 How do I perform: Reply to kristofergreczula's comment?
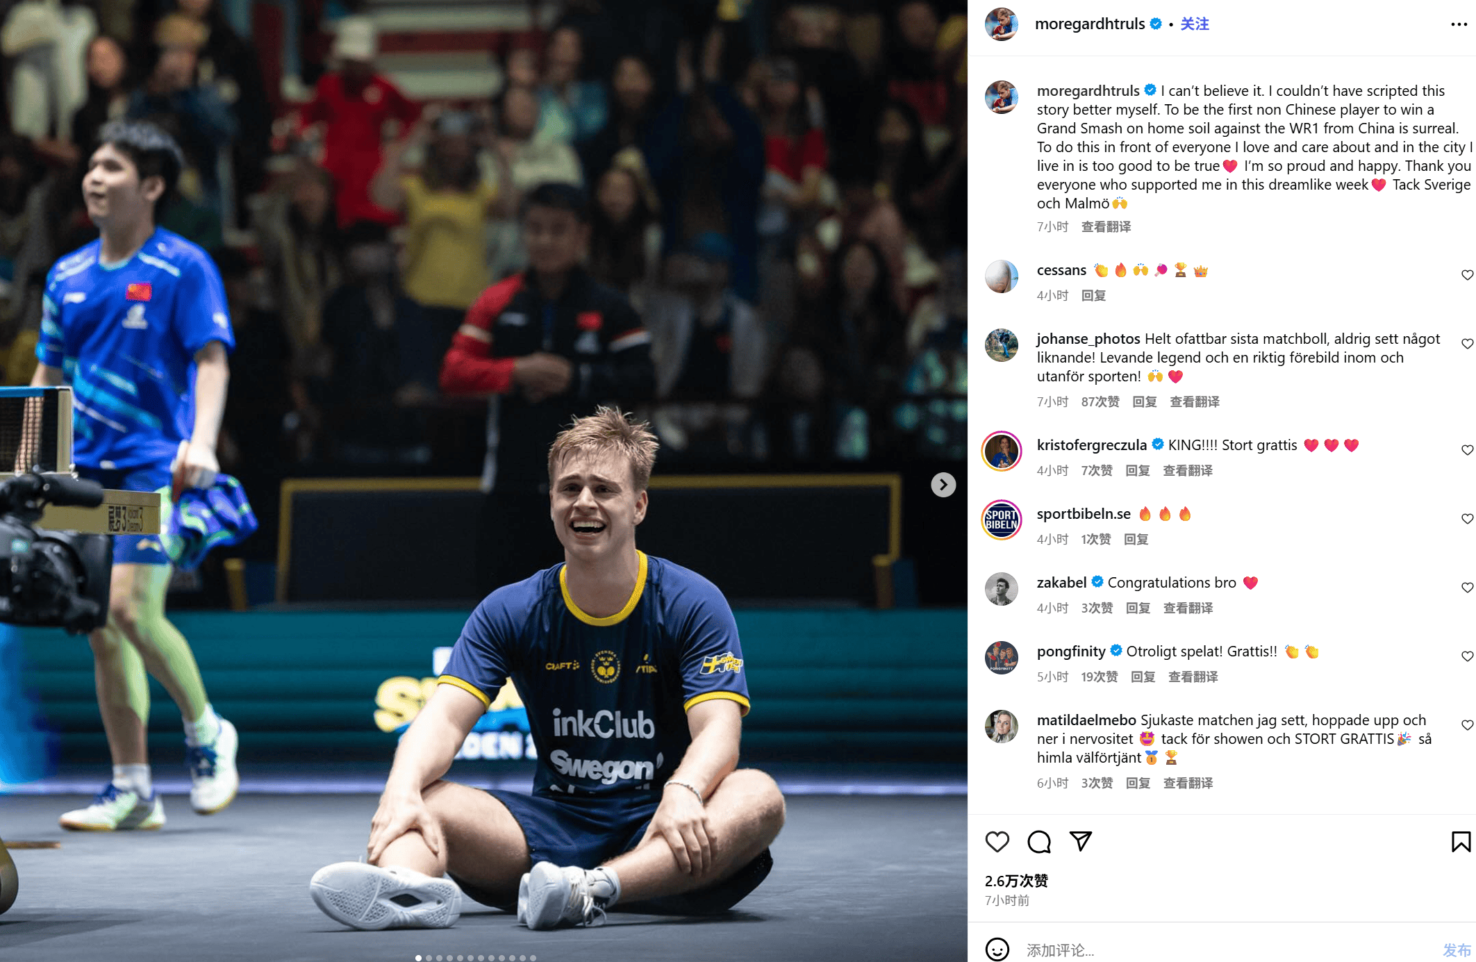1138,471
